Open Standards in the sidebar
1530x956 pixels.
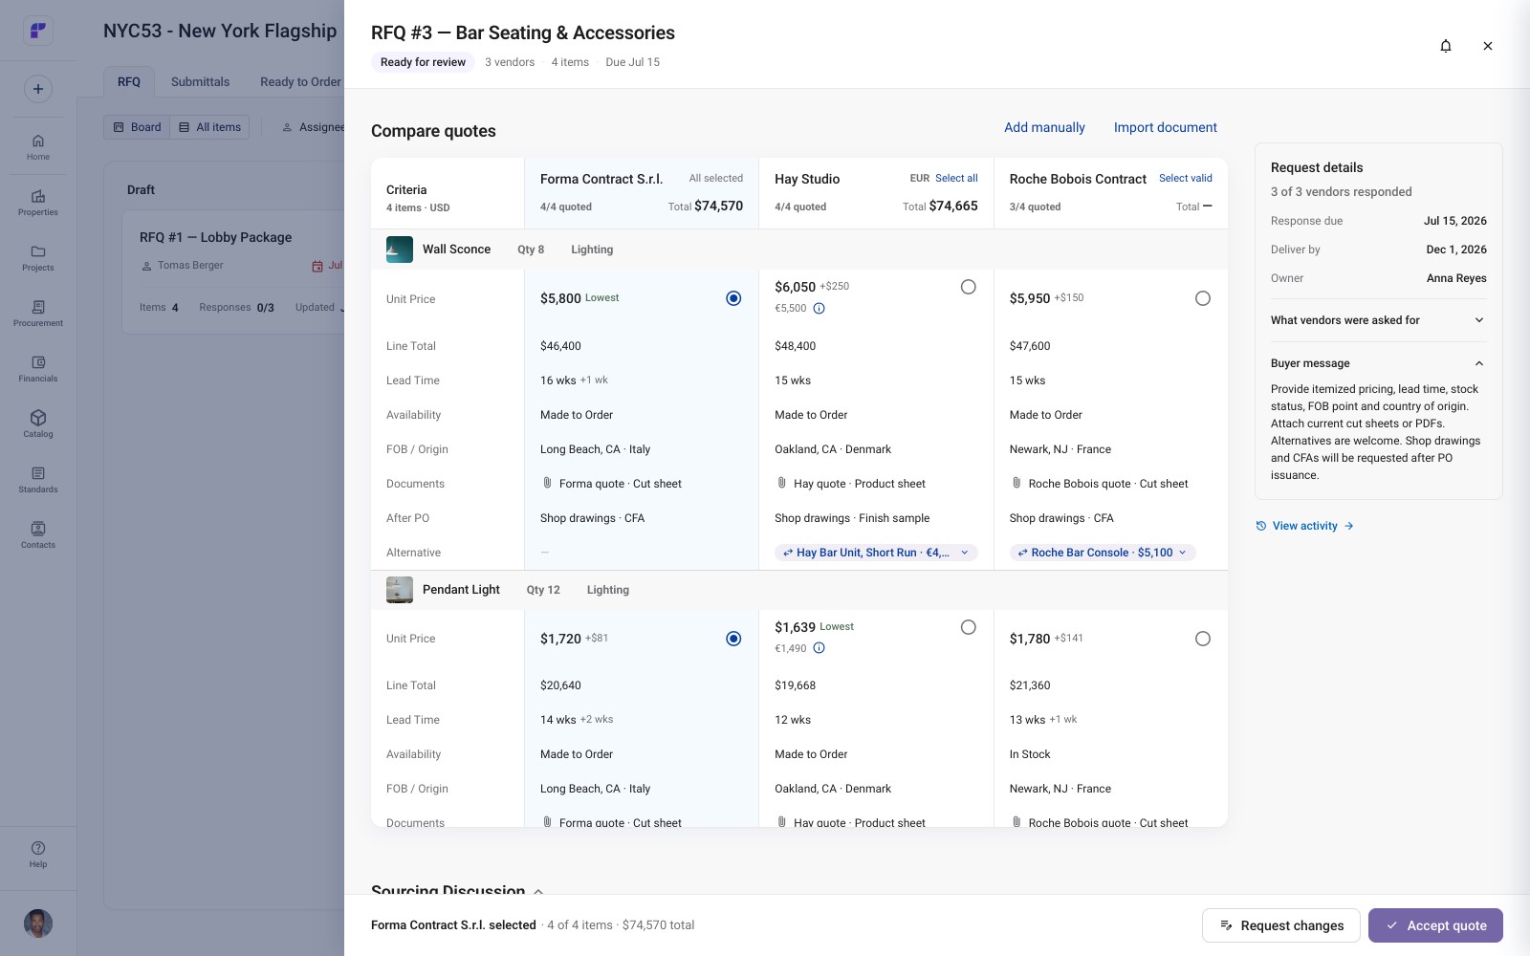tap(38, 480)
